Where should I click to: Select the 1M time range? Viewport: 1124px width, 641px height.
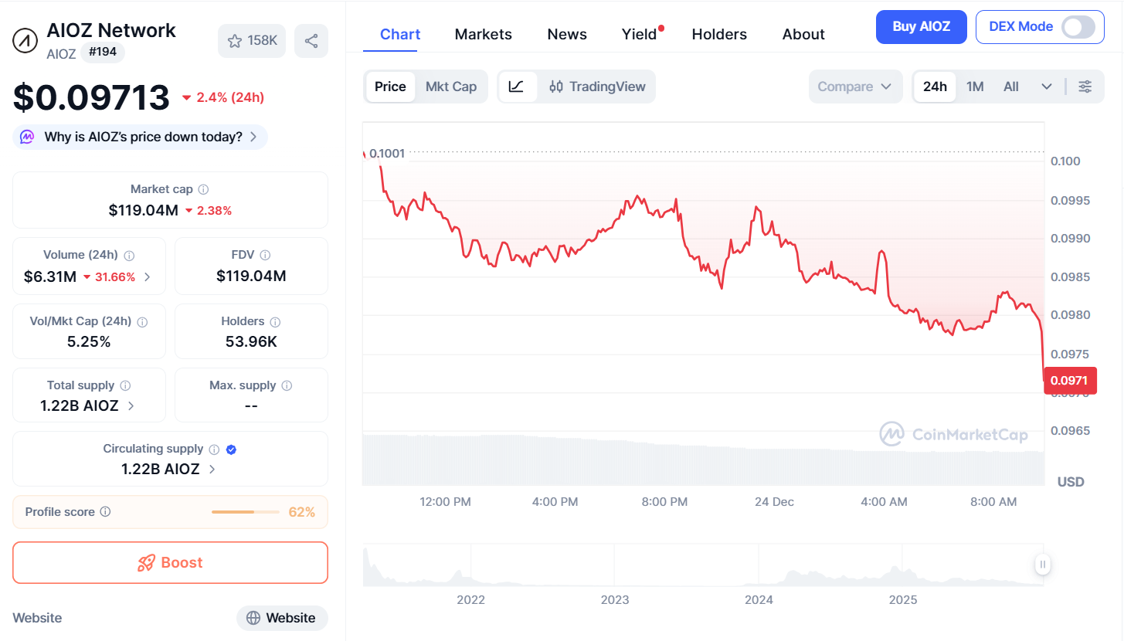point(975,86)
